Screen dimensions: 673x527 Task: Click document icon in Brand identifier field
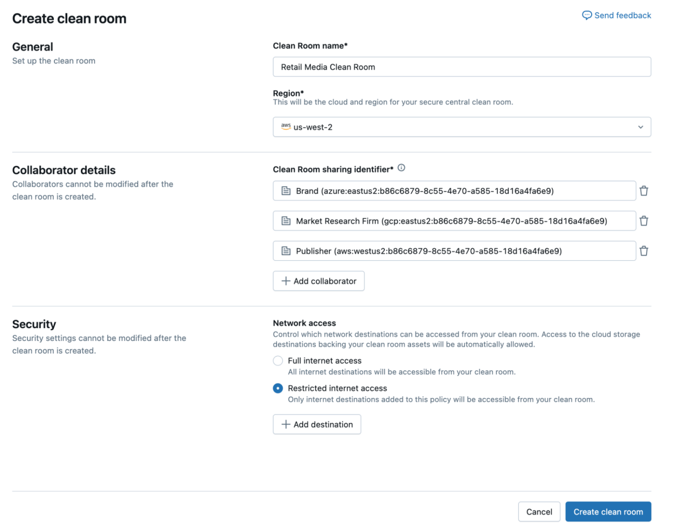coord(286,191)
